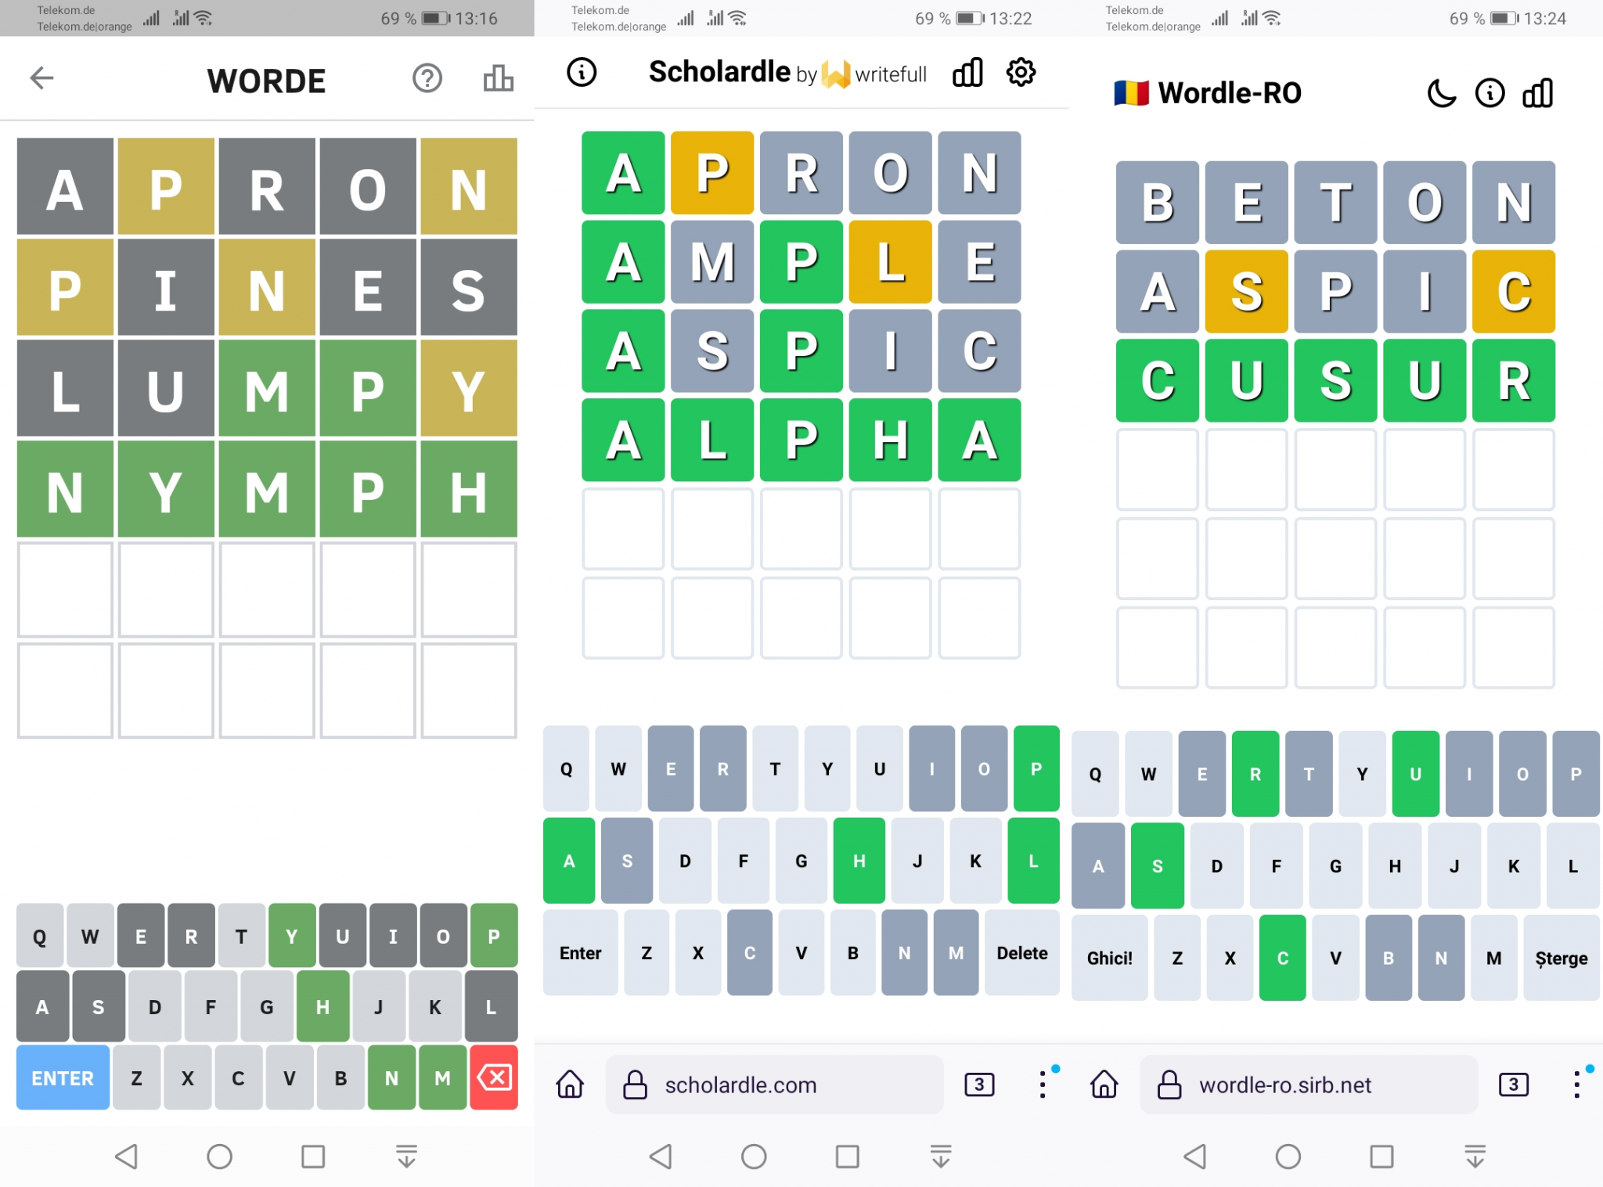Screen dimensions: 1603x1187
Task: Open browser menu dots beside wordle-ro tabs
Action: pos(1577,1084)
